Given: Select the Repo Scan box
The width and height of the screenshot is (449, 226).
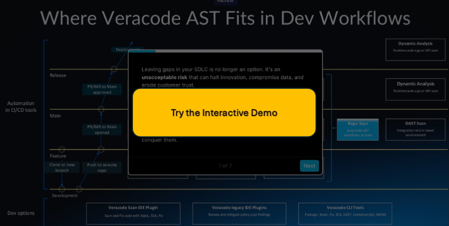Looking at the screenshot, I should 358,129.
